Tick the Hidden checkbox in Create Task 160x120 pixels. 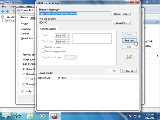point(22,91)
